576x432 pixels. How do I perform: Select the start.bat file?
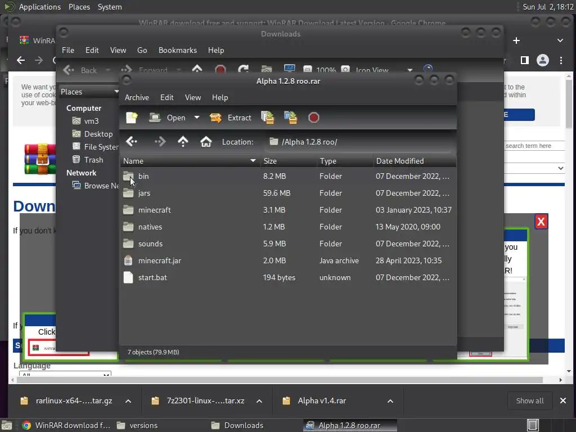288,278
